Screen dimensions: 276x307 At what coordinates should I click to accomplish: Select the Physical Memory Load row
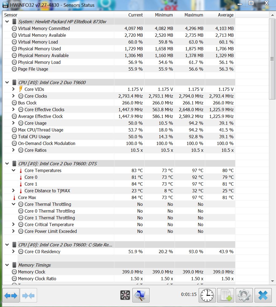pyautogui.click(x=119, y=62)
